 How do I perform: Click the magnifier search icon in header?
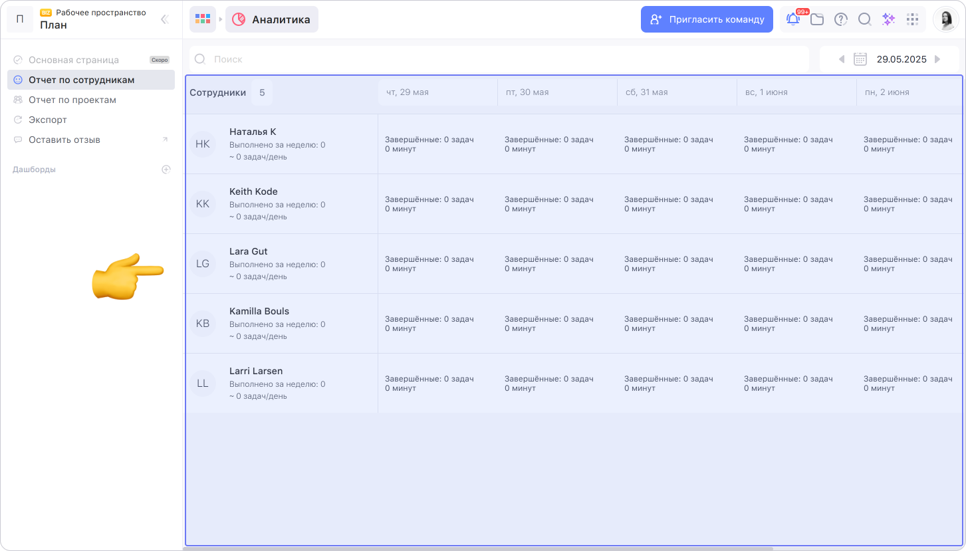point(864,19)
